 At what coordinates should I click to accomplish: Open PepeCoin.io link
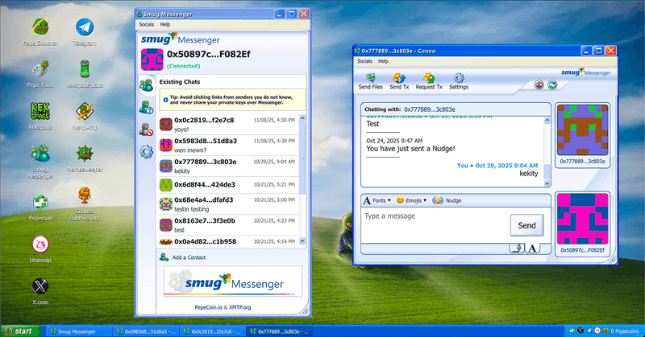point(208,307)
